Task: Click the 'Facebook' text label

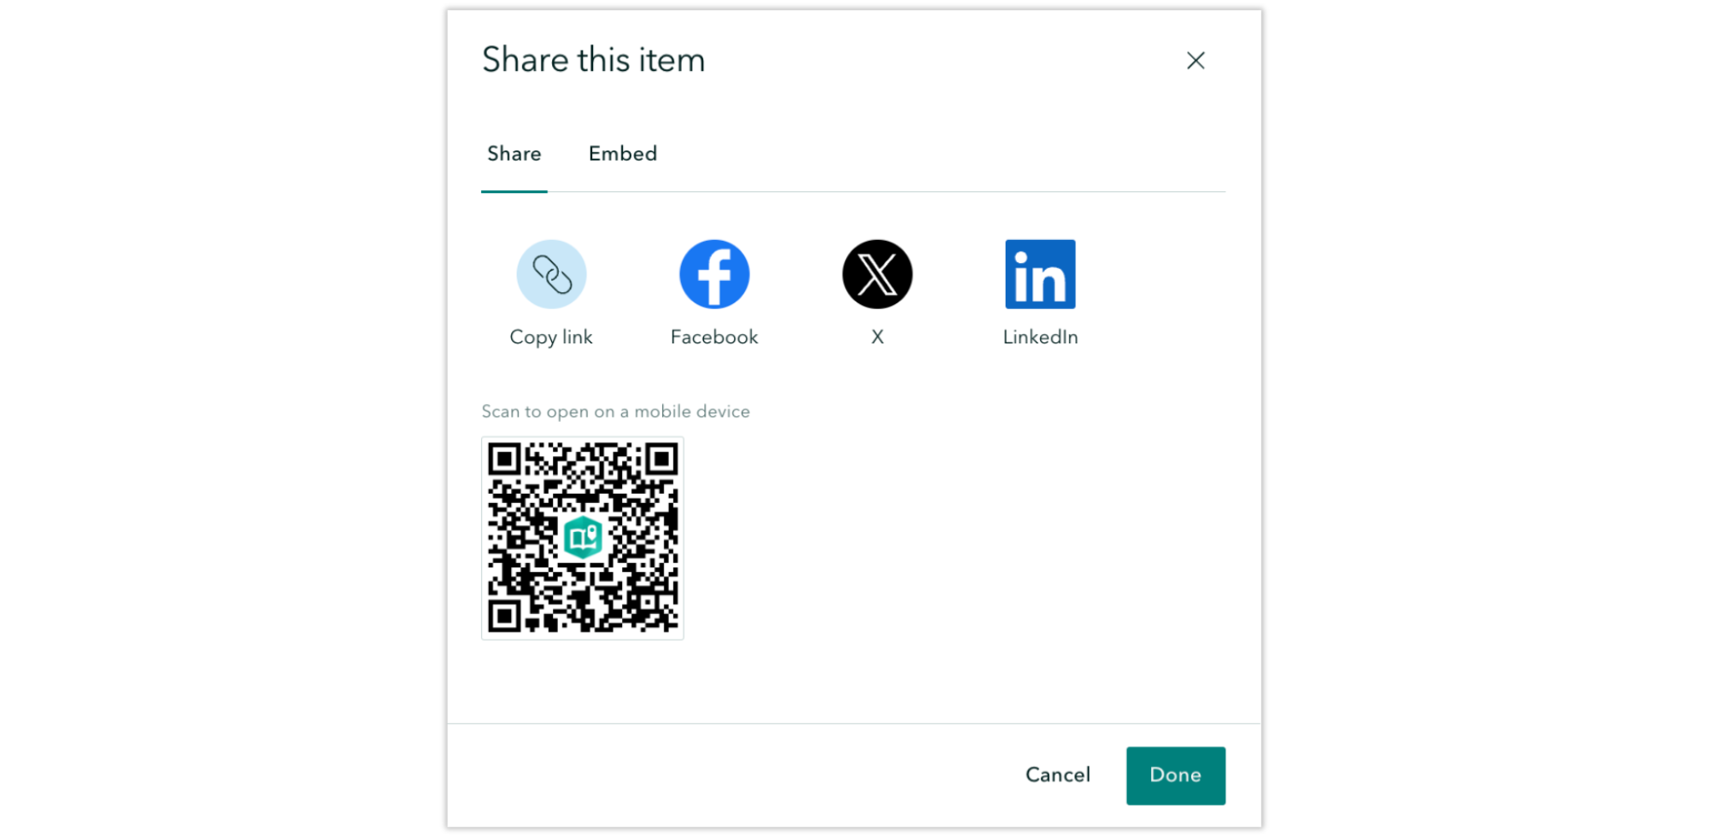Action: pyautogui.click(x=714, y=337)
